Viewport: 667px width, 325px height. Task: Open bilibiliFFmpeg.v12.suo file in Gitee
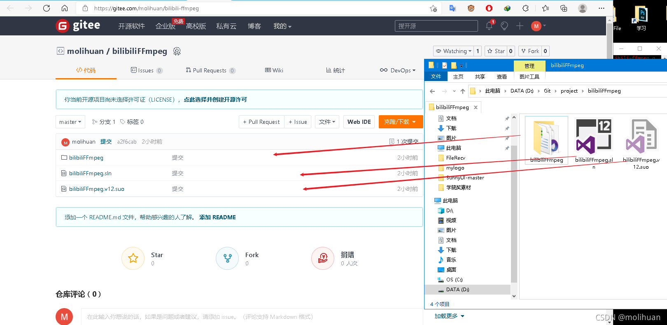point(97,189)
